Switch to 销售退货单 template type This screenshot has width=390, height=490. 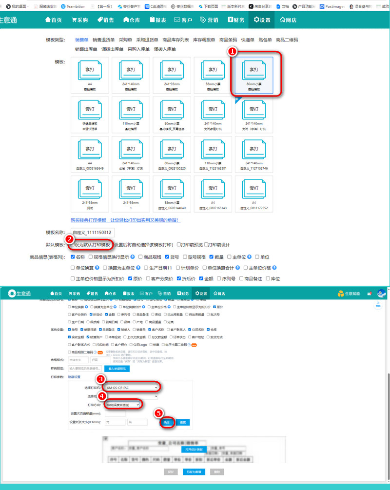[x=104, y=40]
